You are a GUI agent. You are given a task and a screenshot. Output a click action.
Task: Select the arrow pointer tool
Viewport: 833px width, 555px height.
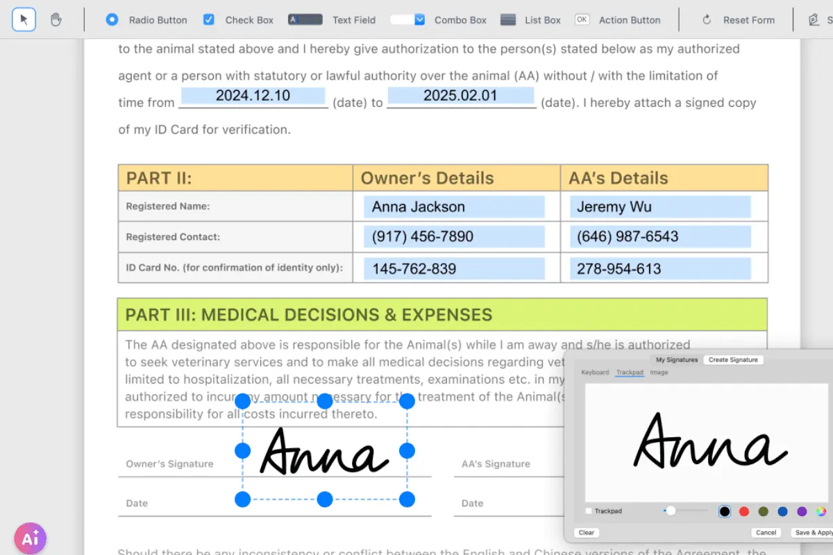click(24, 19)
